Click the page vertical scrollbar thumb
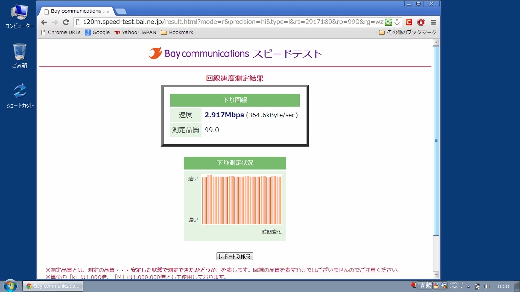Screen dimensions: 520x292 436,141
